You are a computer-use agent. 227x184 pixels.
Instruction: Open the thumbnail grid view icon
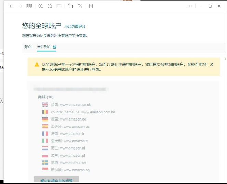(29, 6)
